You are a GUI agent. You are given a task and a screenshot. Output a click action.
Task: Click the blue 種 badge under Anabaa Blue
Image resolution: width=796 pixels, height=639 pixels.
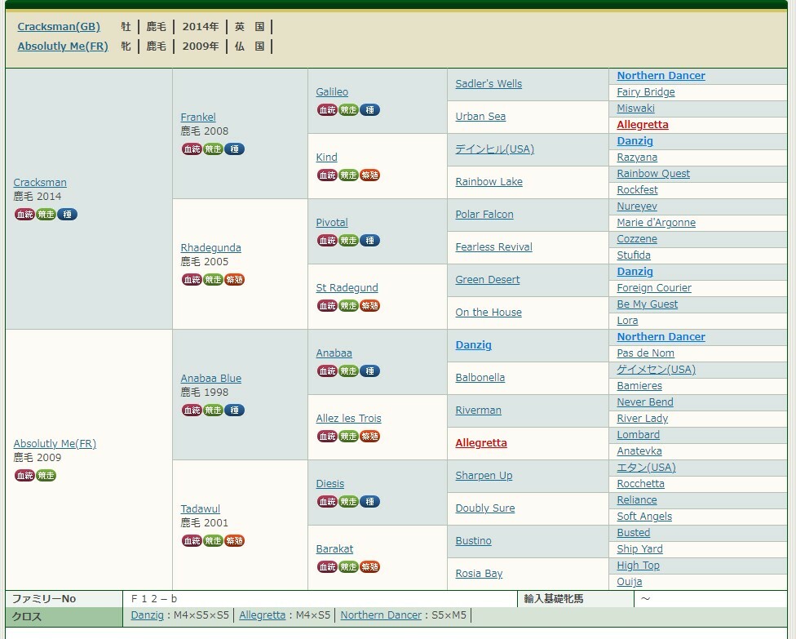pos(234,410)
